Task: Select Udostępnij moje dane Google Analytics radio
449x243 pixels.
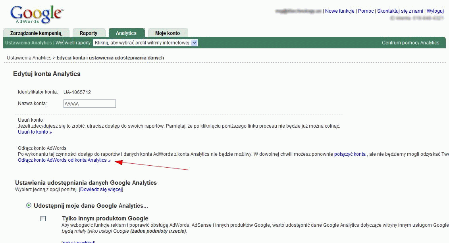Action: 29,205
